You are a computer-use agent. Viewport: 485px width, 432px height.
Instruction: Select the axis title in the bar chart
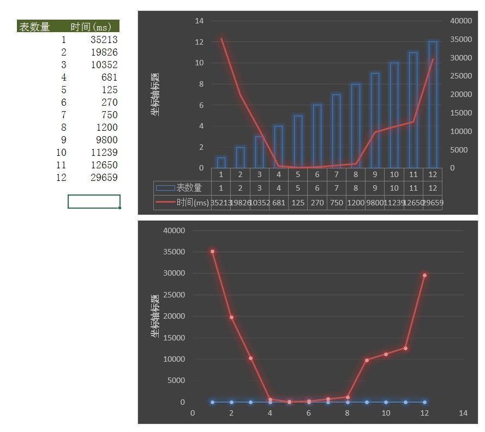click(155, 95)
